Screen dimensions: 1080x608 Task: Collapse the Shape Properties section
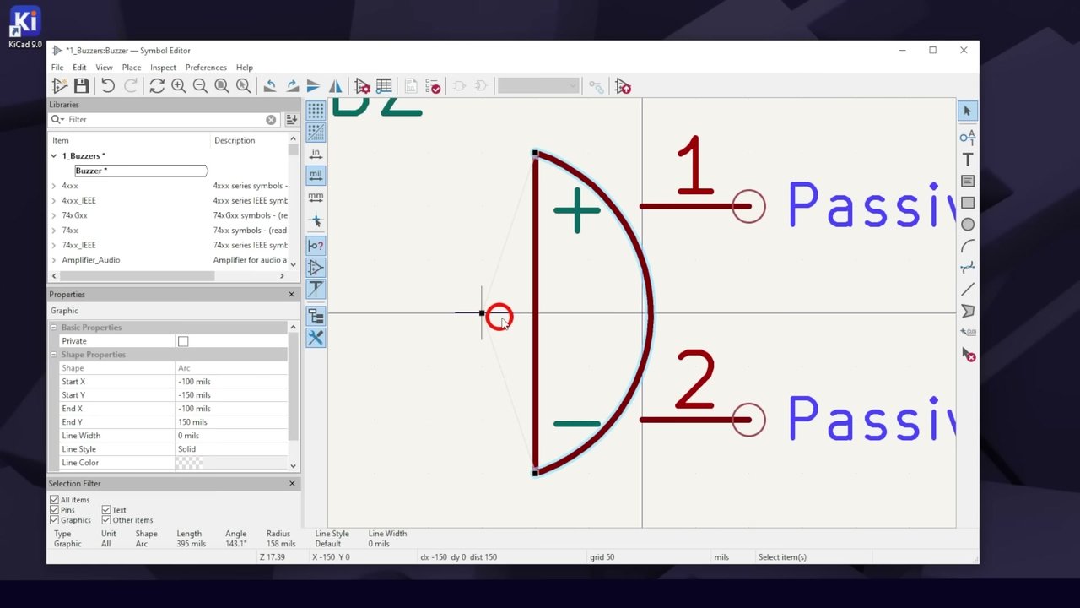click(53, 355)
